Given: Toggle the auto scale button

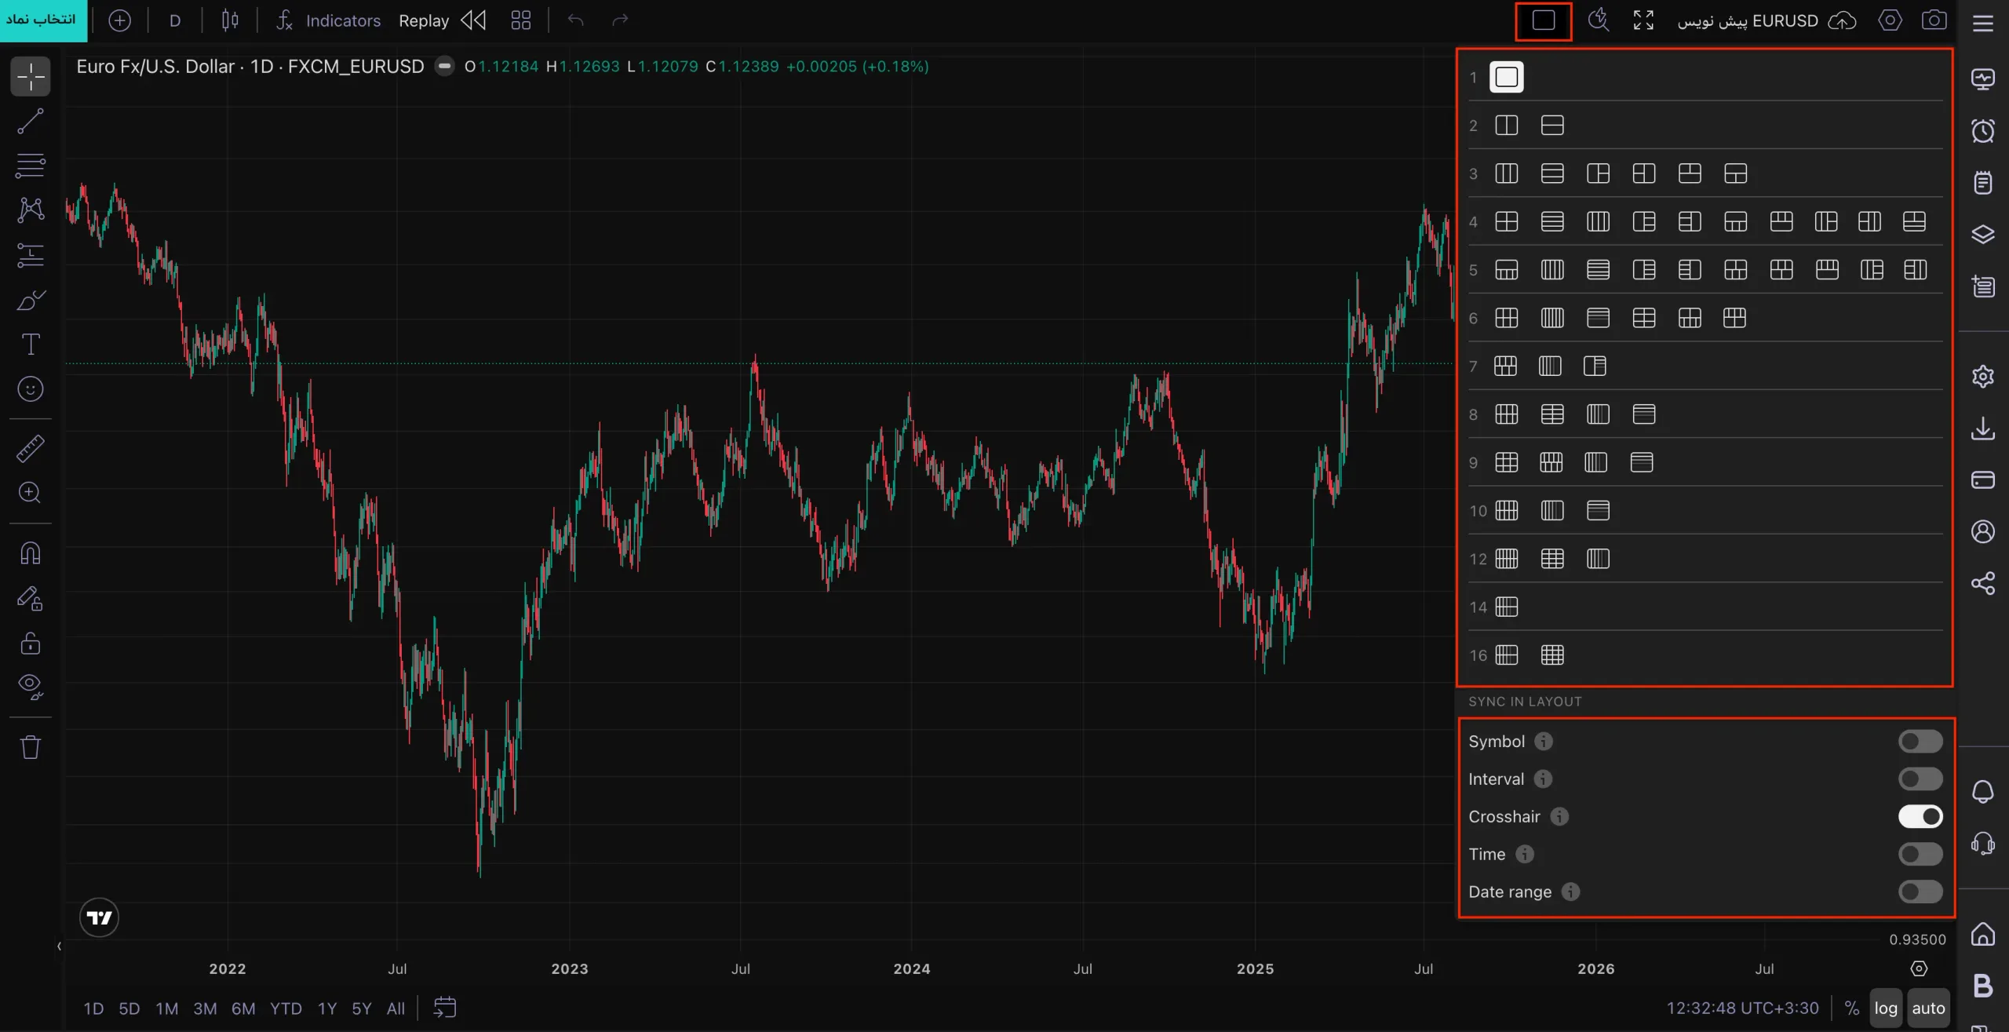Looking at the screenshot, I should [x=1928, y=1008].
